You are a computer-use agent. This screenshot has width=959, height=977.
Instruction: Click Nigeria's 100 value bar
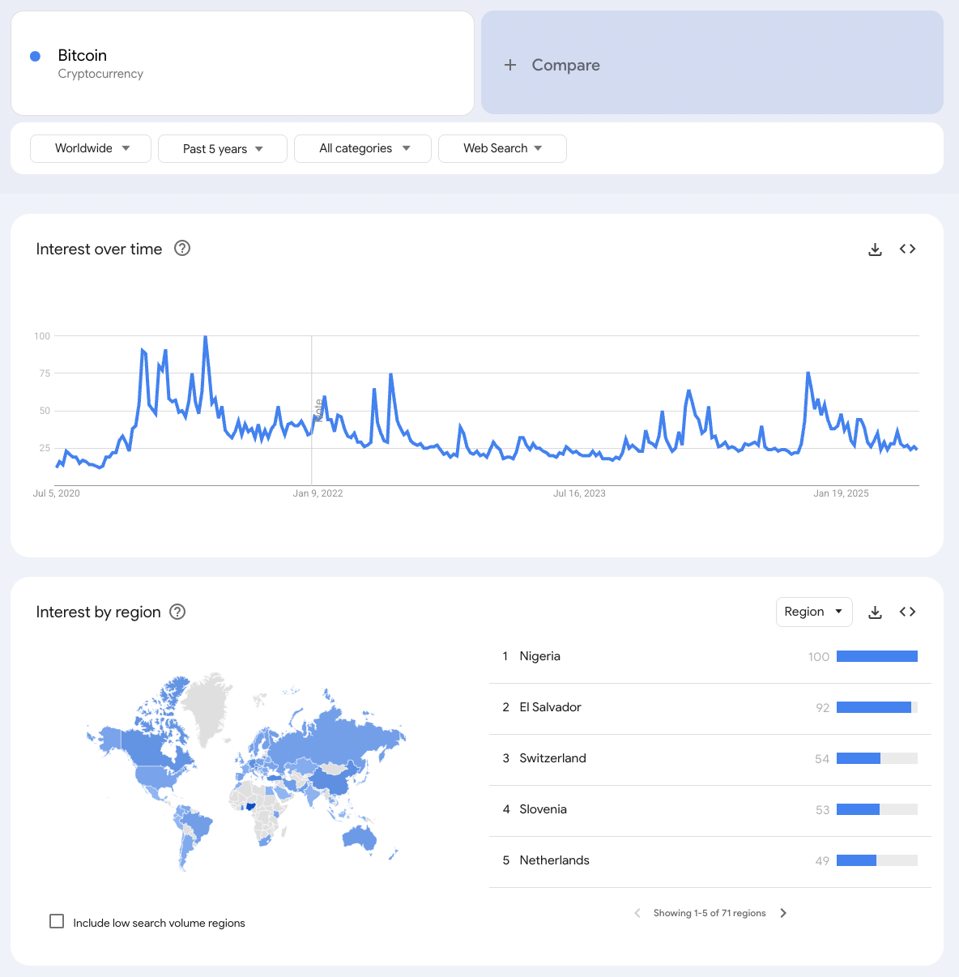tap(877, 656)
